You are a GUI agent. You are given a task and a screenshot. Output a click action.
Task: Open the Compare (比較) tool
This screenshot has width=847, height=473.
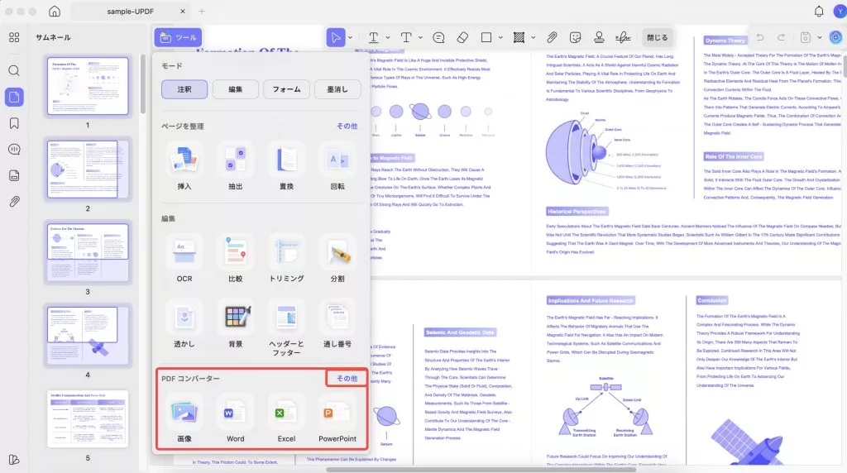(236, 258)
